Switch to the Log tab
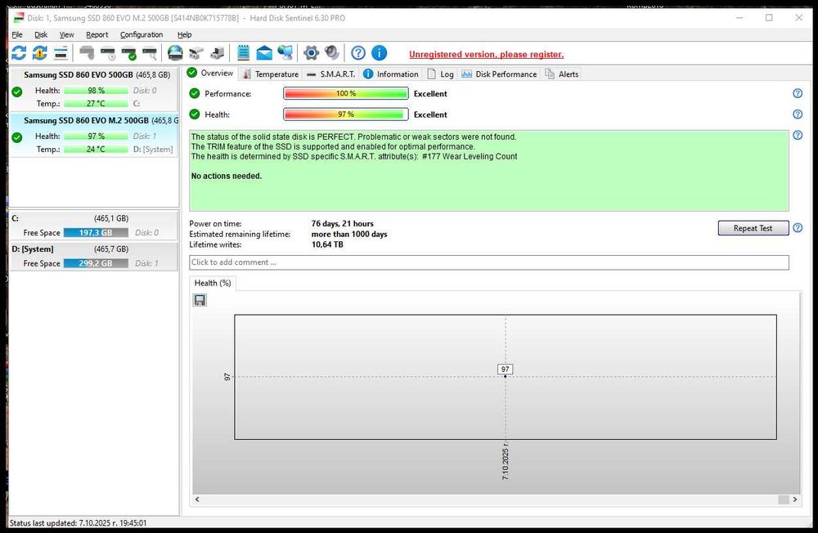 (440, 74)
